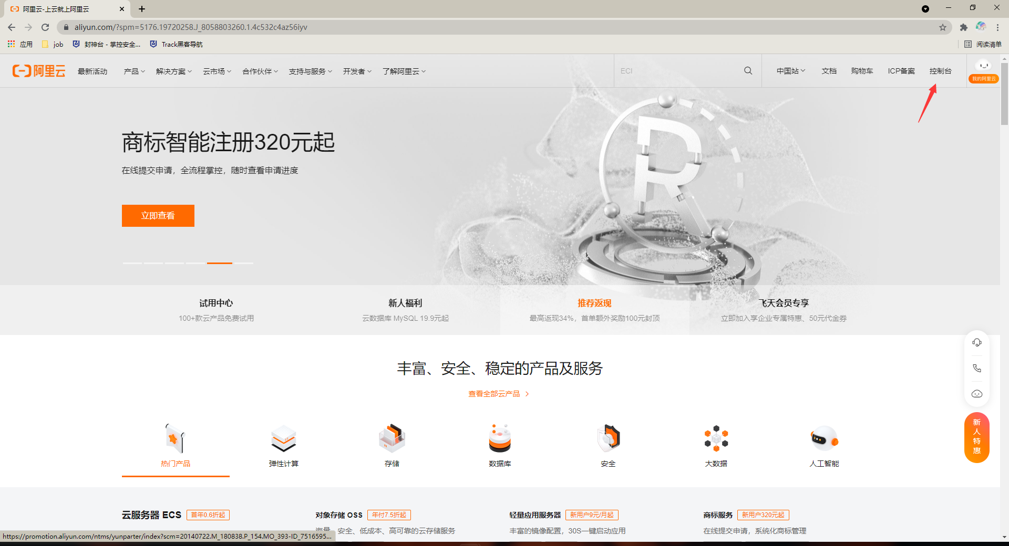Open the reading list icon

pyautogui.click(x=968, y=44)
